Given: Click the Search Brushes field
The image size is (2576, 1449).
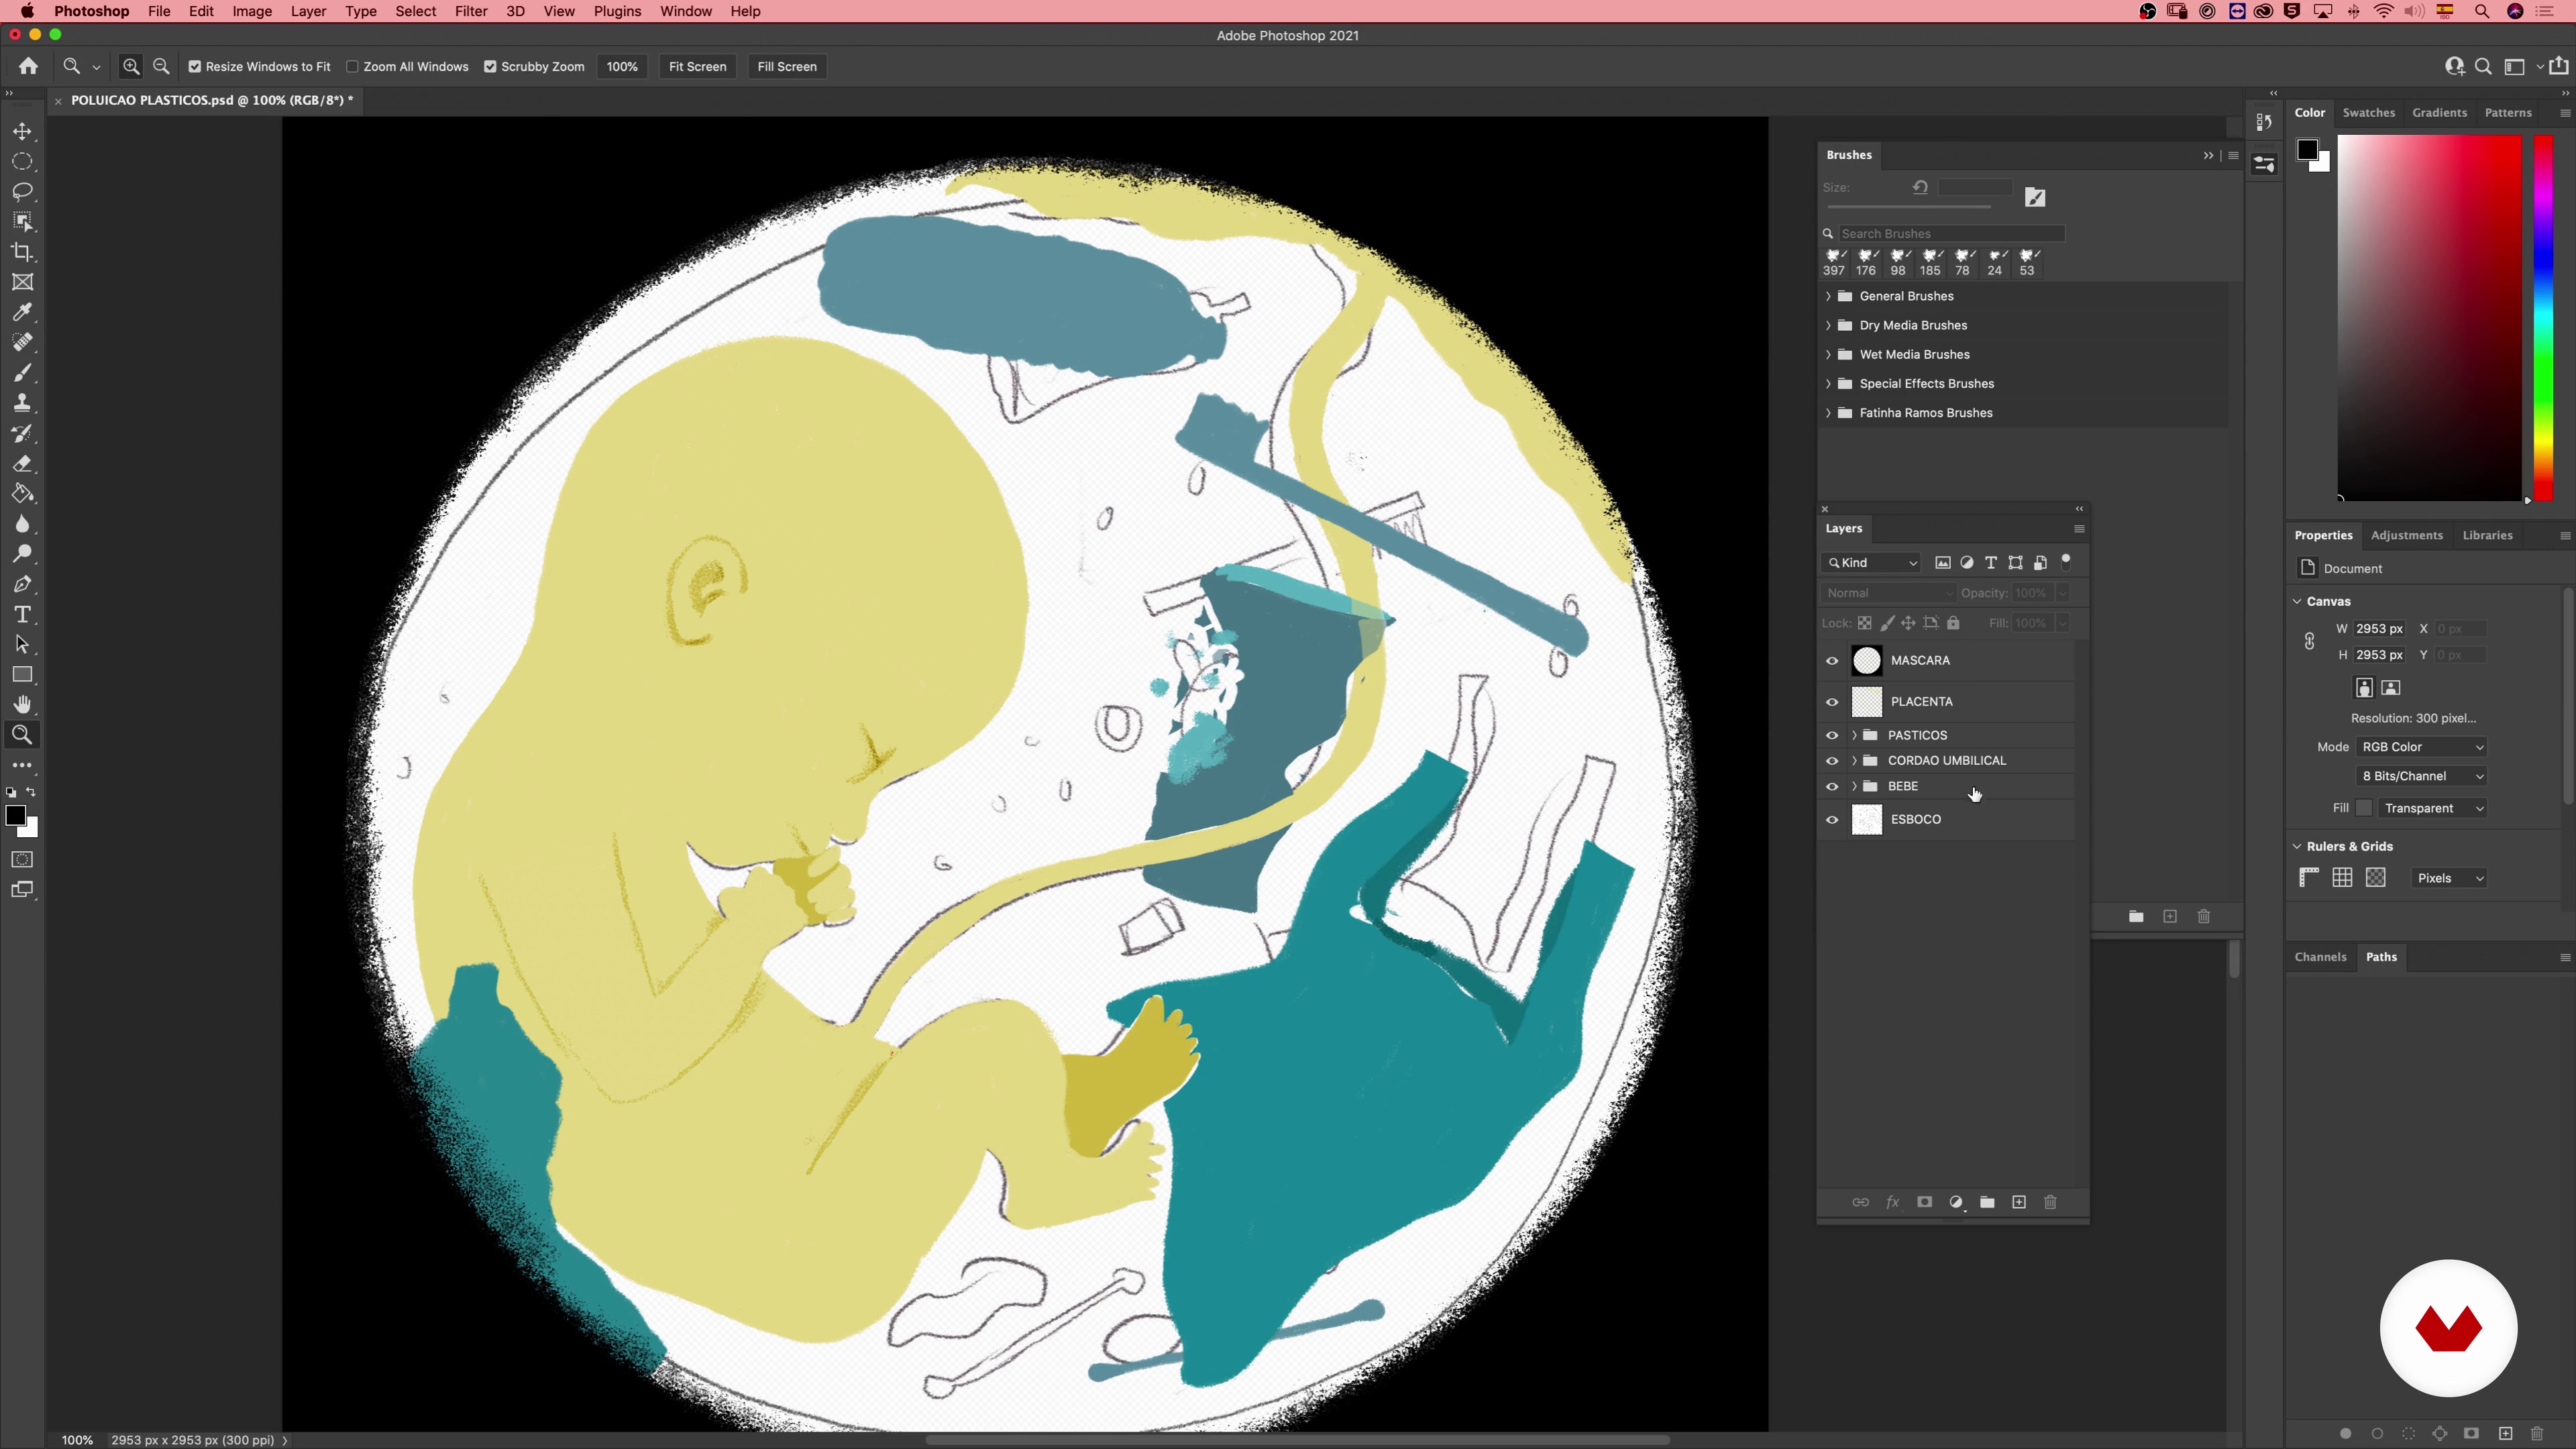Looking at the screenshot, I should 1950,233.
